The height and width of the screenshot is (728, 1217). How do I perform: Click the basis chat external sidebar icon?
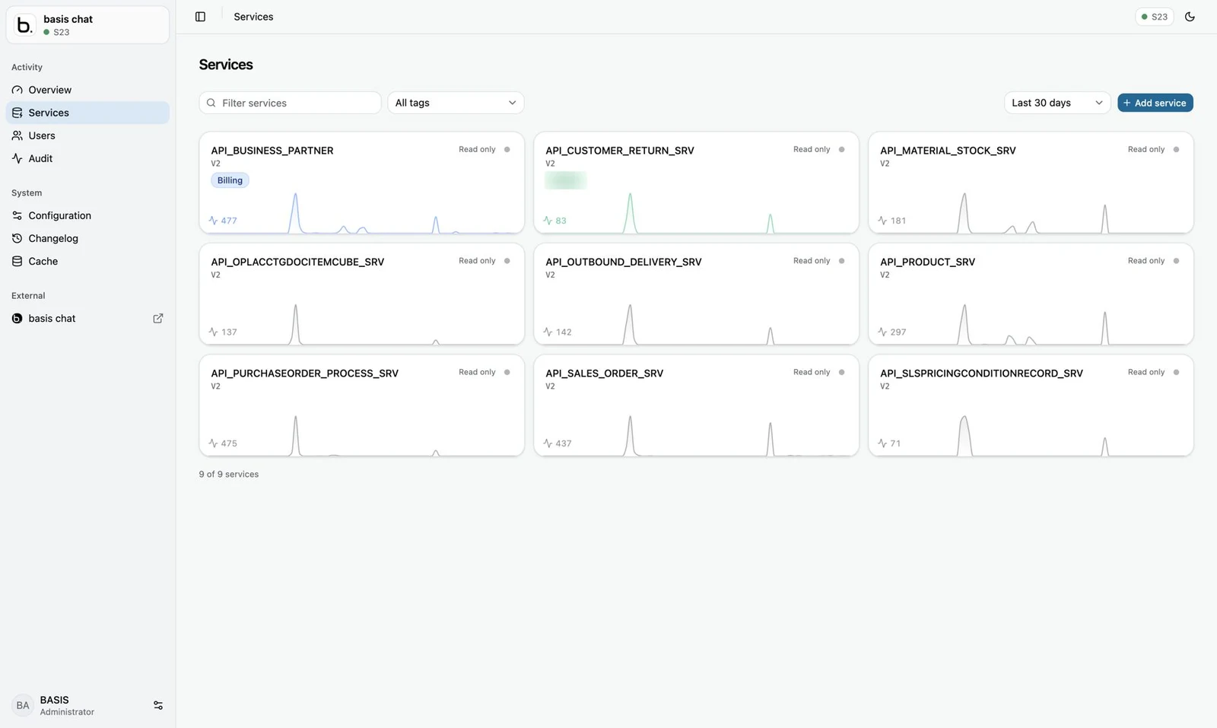17,318
